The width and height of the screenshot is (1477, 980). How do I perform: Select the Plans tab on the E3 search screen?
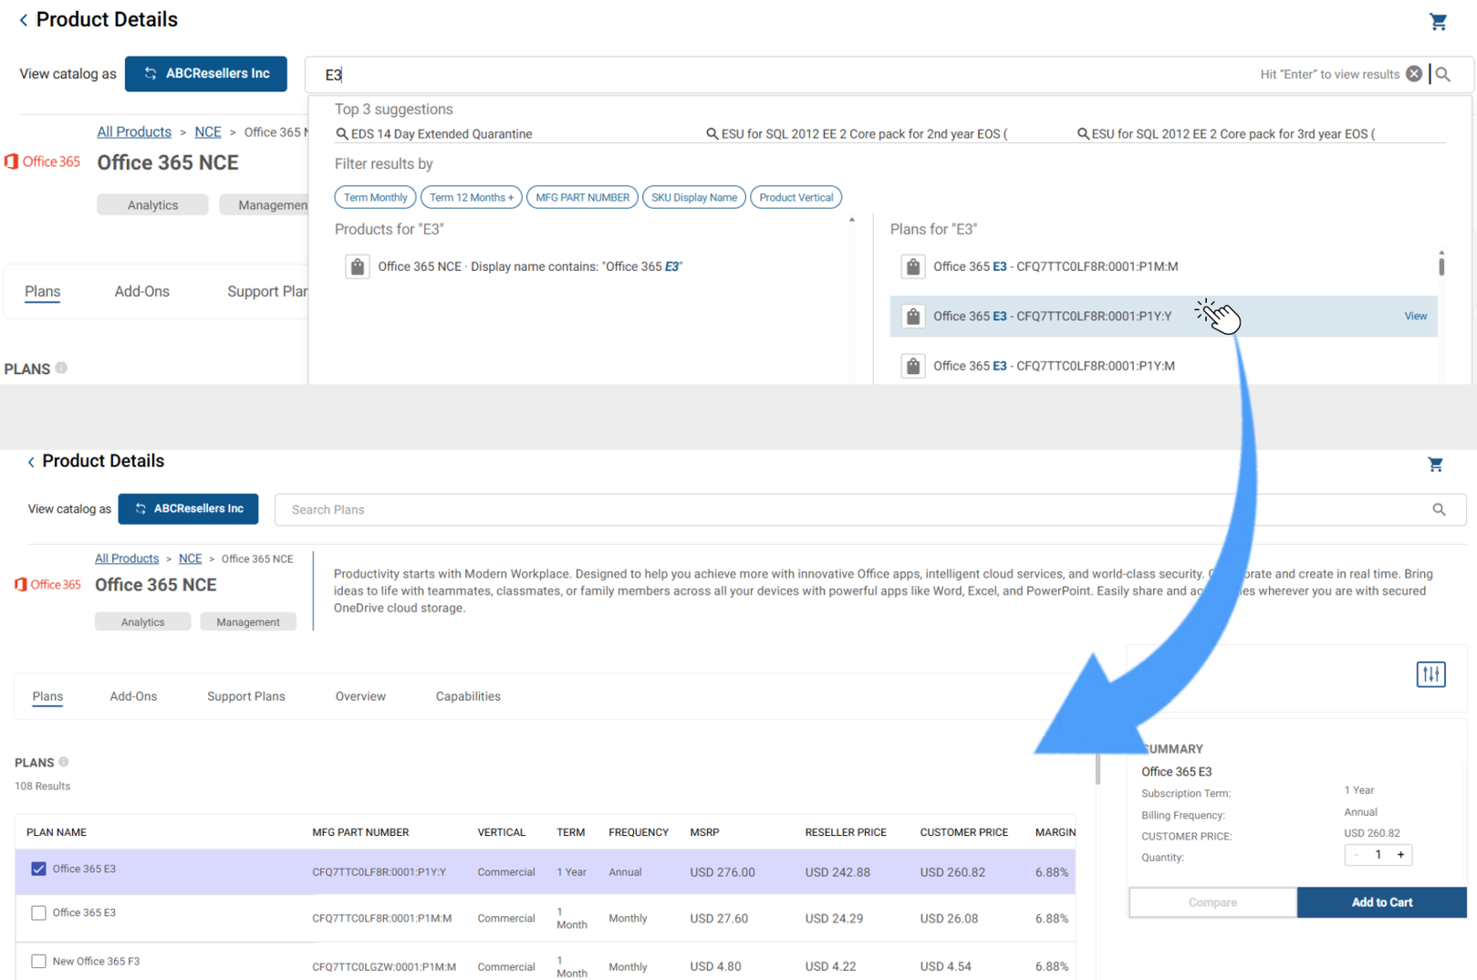[42, 292]
